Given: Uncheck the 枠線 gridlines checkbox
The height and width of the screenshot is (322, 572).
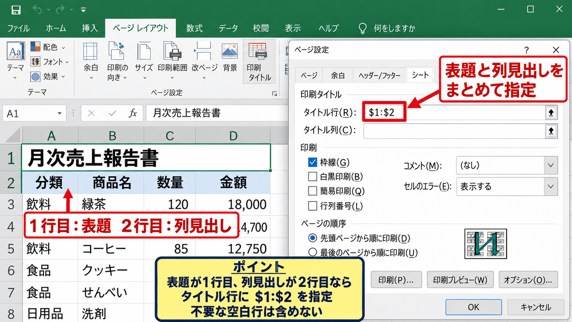Looking at the screenshot, I should click(312, 162).
